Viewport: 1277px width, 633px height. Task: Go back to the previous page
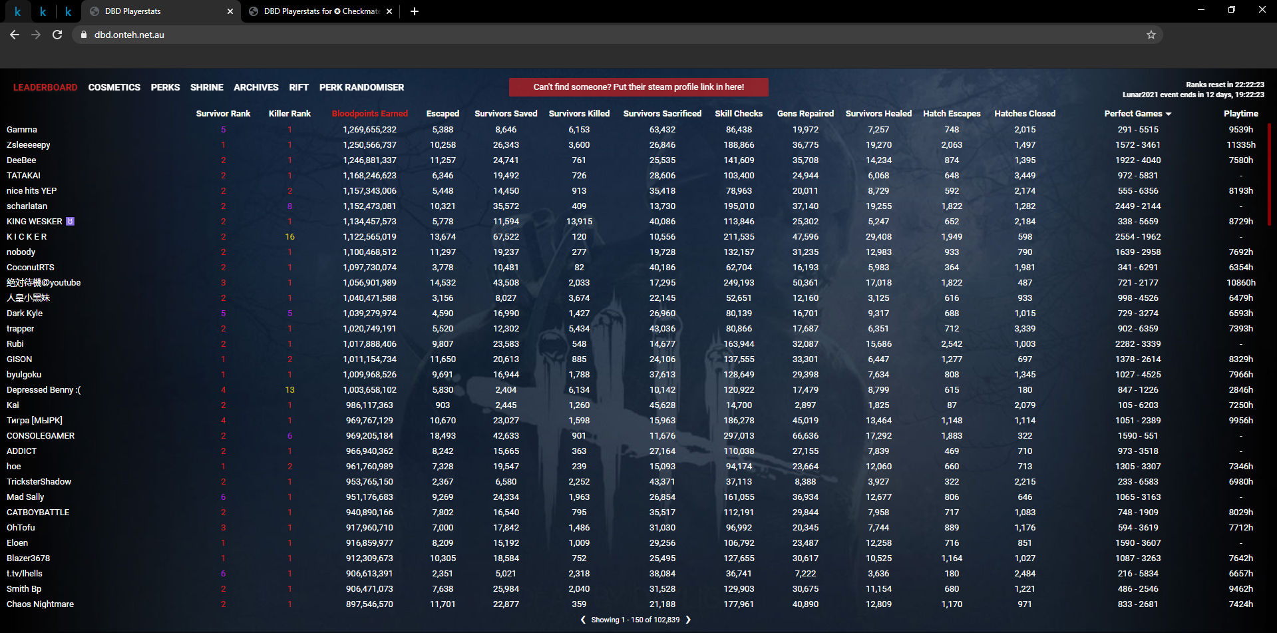[x=15, y=35]
